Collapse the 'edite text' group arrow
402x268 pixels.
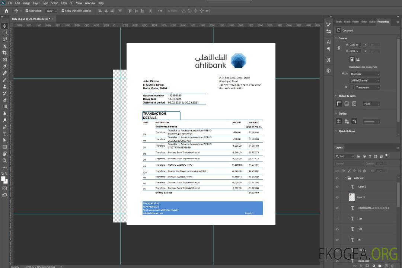tap(346, 178)
